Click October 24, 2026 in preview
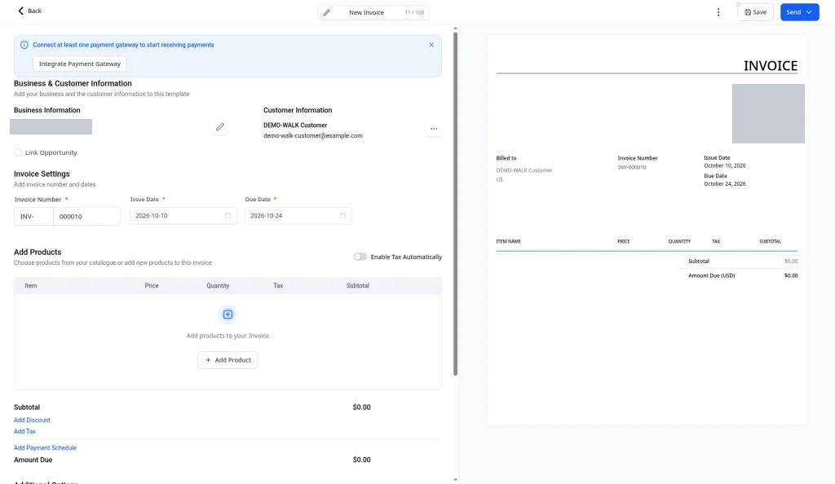 click(725, 183)
